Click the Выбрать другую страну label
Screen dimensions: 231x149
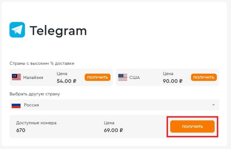(35, 94)
